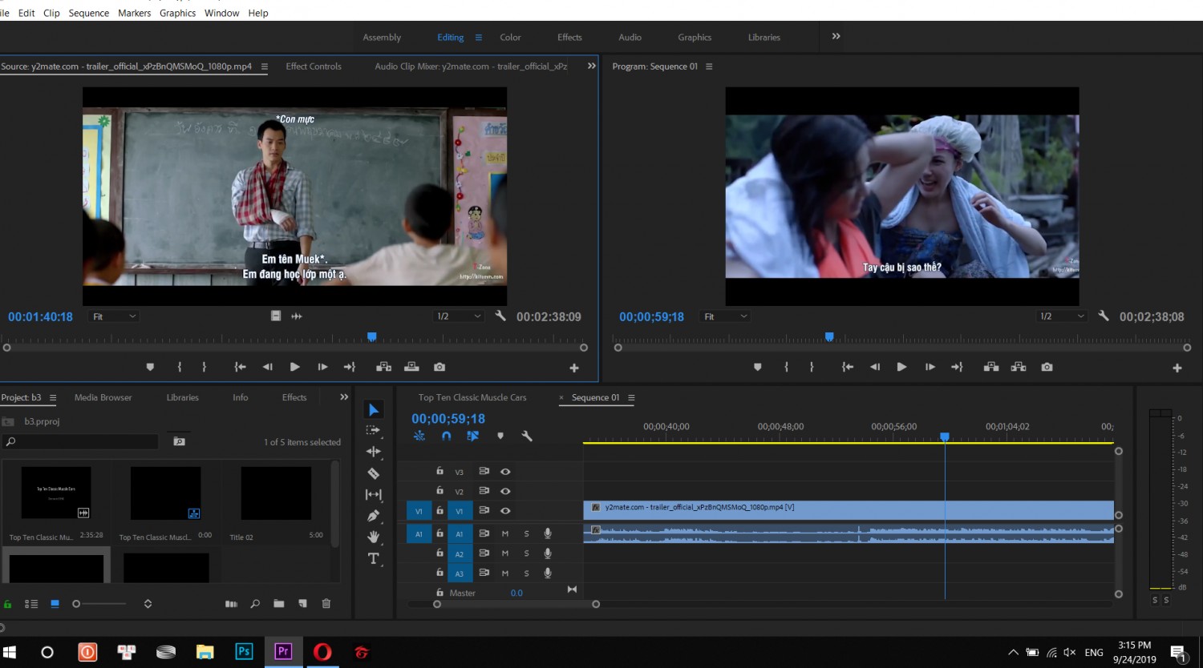The image size is (1203, 668).
Task: Select the Slip tool
Action: [x=373, y=495]
